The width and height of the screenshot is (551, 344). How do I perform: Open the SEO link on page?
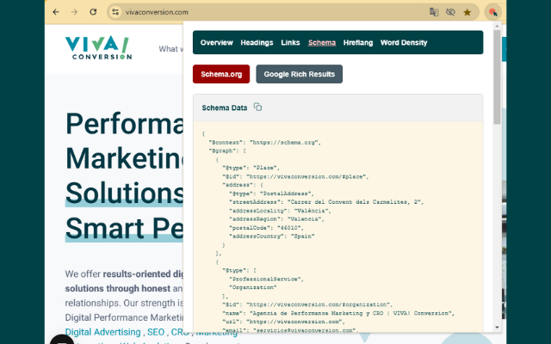point(156,332)
